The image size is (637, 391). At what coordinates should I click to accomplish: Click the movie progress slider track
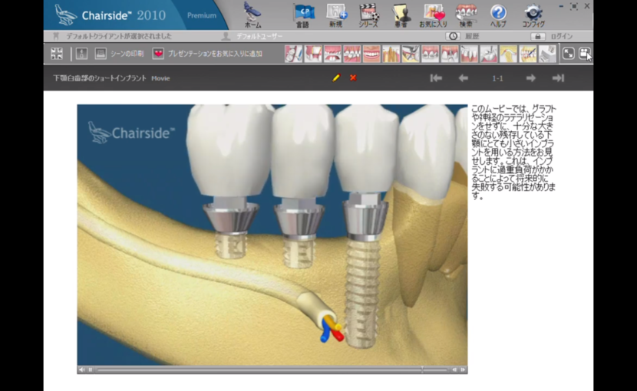(x=272, y=370)
